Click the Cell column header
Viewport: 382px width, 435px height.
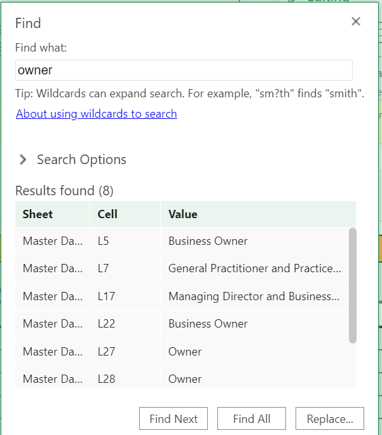coord(108,214)
